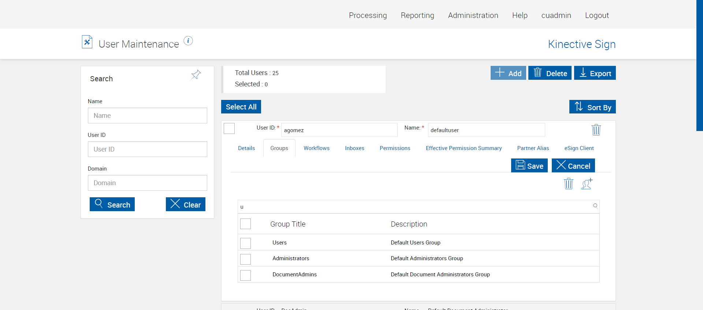703x310 pixels.
Task: Toggle the Group Title header select-all checkbox
Action: (245, 224)
